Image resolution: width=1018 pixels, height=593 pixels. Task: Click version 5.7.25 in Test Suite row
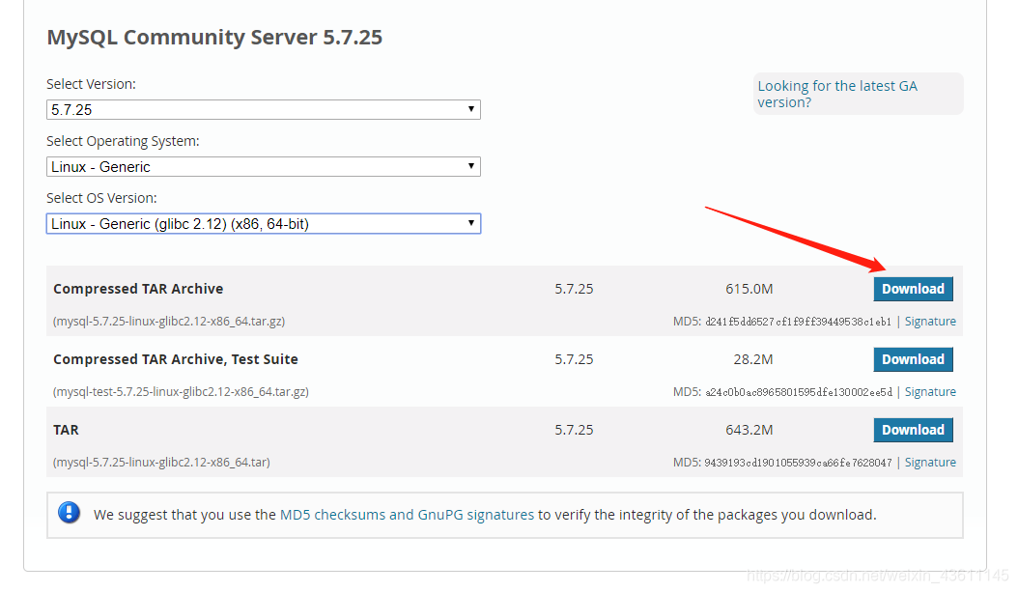click(574, 359)
